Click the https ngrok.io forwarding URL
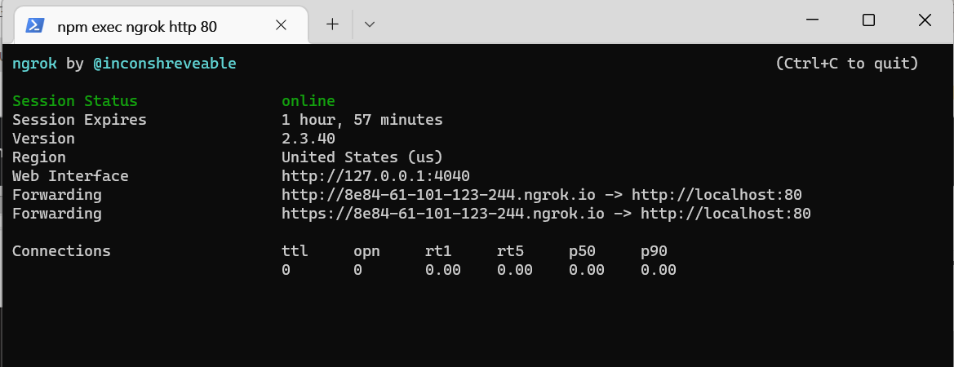 443,214
